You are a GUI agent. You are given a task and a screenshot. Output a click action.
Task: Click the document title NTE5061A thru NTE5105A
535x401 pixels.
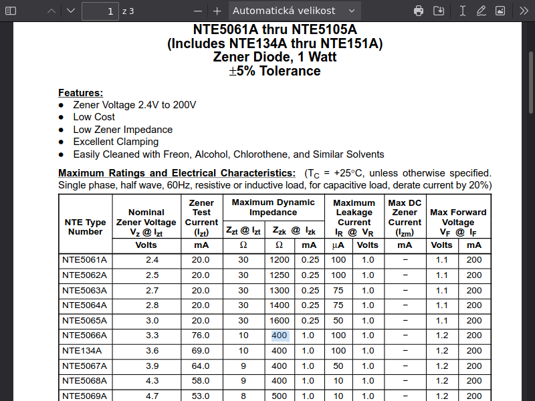pyautogui.click(x=275, y=30)
